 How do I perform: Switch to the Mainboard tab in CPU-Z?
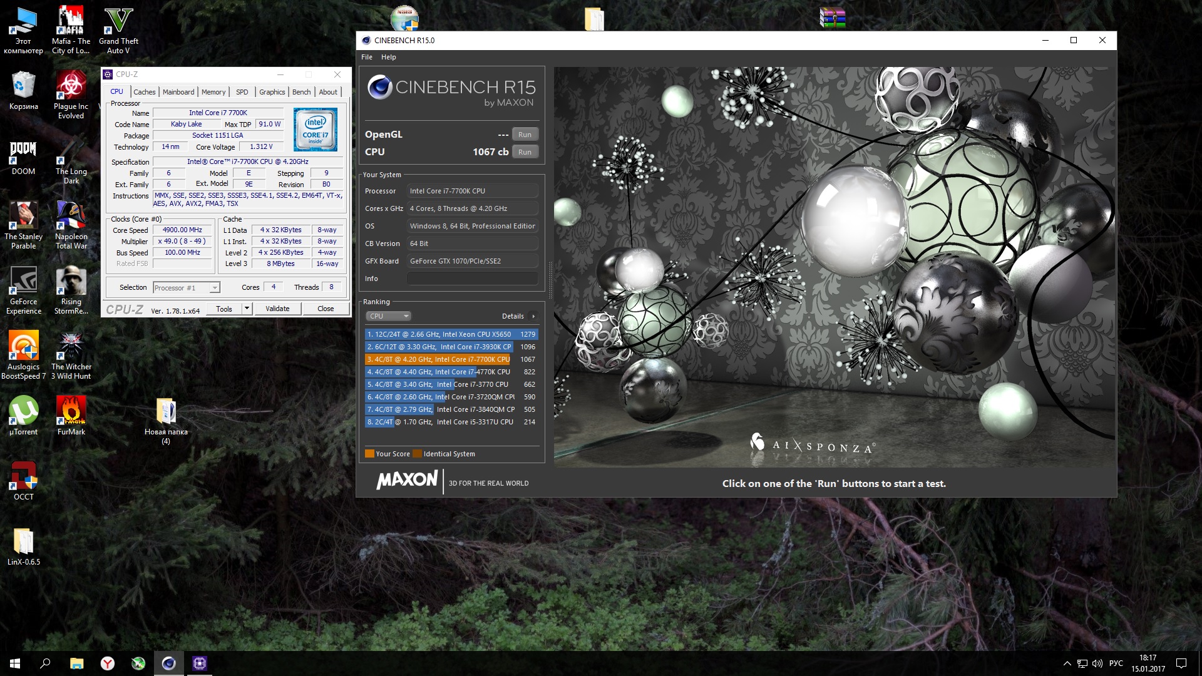pos(178,92)
